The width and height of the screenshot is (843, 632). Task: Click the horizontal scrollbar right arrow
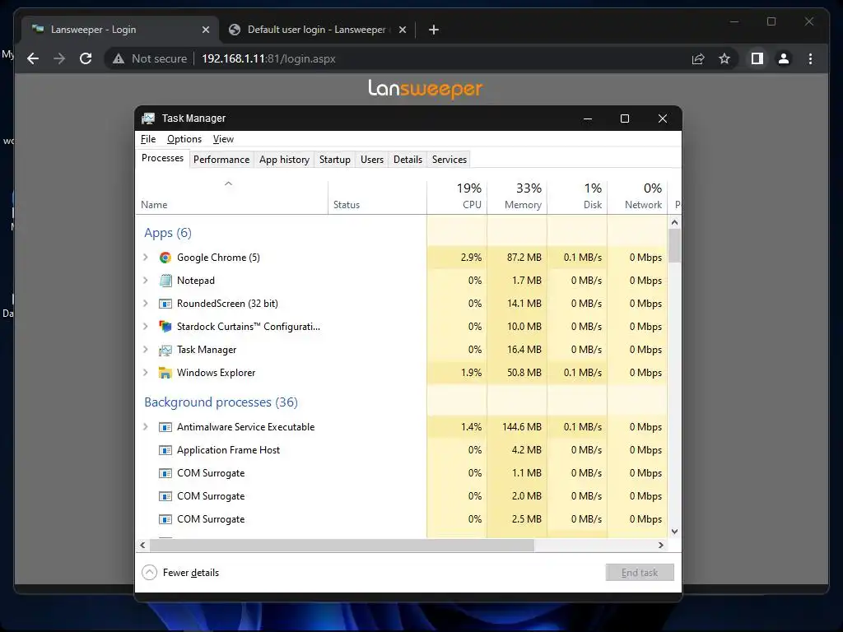pyautogui.click(x=661, y=545)
